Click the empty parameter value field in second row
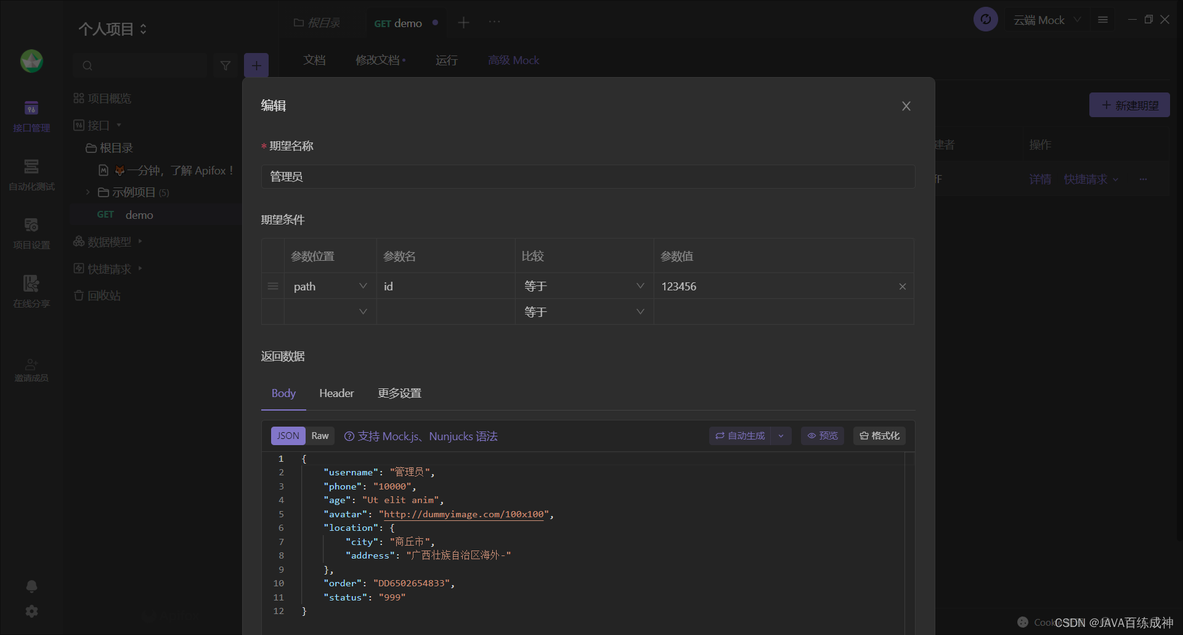1183x635 pixels. [783, 312]
